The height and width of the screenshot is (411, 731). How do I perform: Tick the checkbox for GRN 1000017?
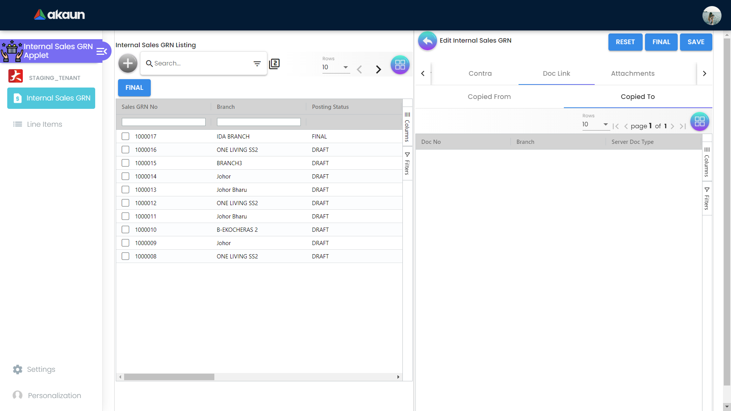click(125, 136)
